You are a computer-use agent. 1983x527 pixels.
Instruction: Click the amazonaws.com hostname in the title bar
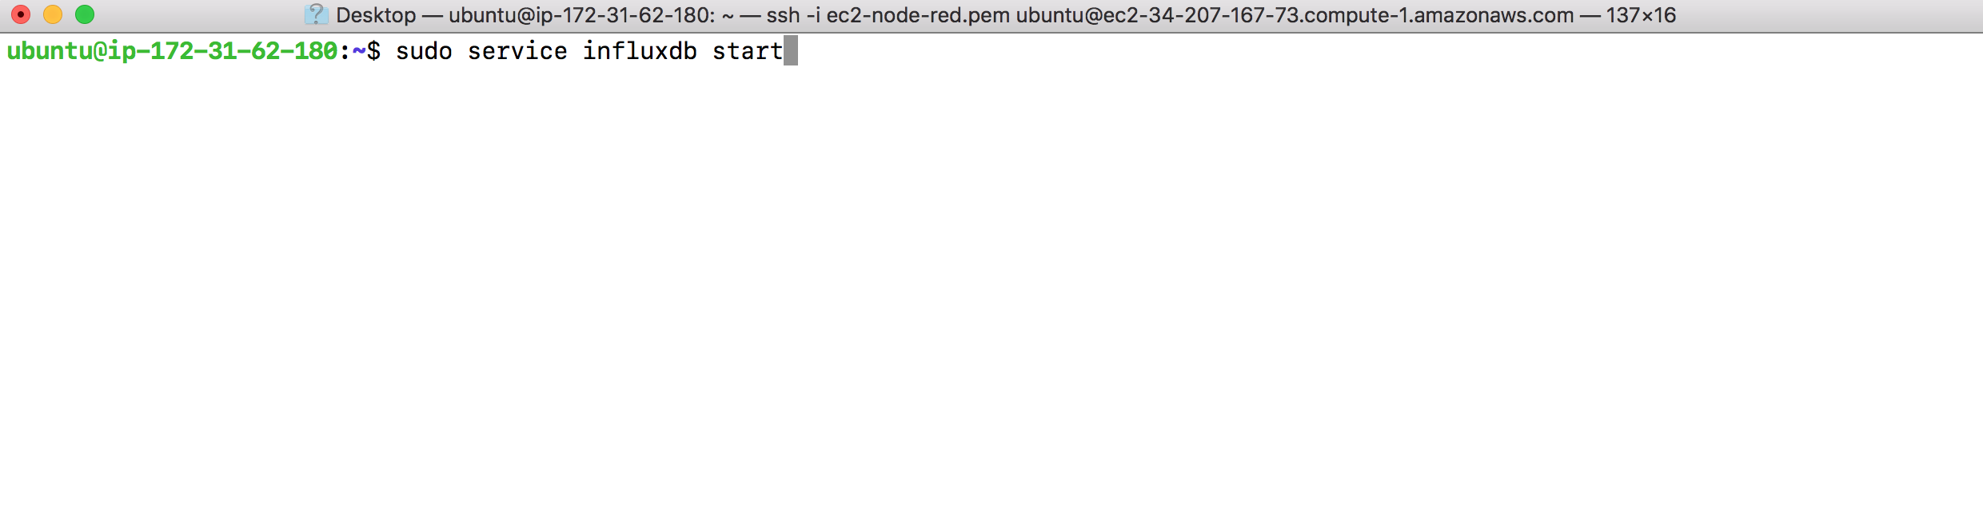tap(1494, 15)
